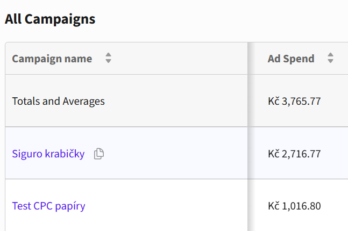
Task: Click the frozen column divider in header row
Action: [x=247, y=59]
